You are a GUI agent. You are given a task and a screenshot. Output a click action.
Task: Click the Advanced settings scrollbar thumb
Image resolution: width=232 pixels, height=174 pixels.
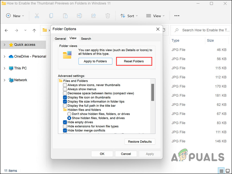pos(153,92)
